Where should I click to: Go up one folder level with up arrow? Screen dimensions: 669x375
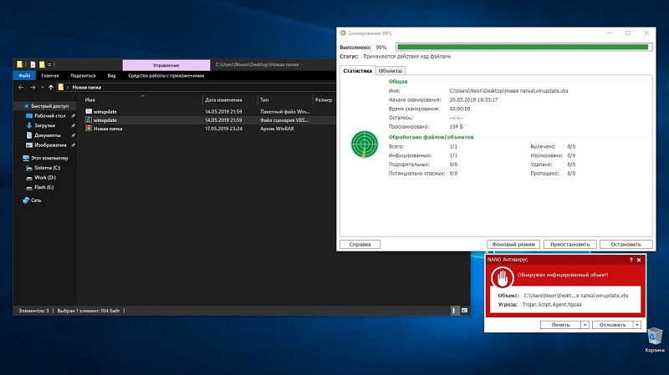(x=50, y=87)
